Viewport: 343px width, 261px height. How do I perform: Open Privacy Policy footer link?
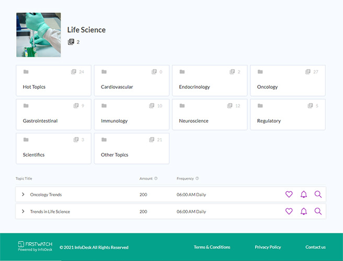point(268,247)
